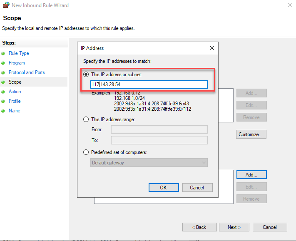
Task: Jump to the Action step
Action: (15, 92)
